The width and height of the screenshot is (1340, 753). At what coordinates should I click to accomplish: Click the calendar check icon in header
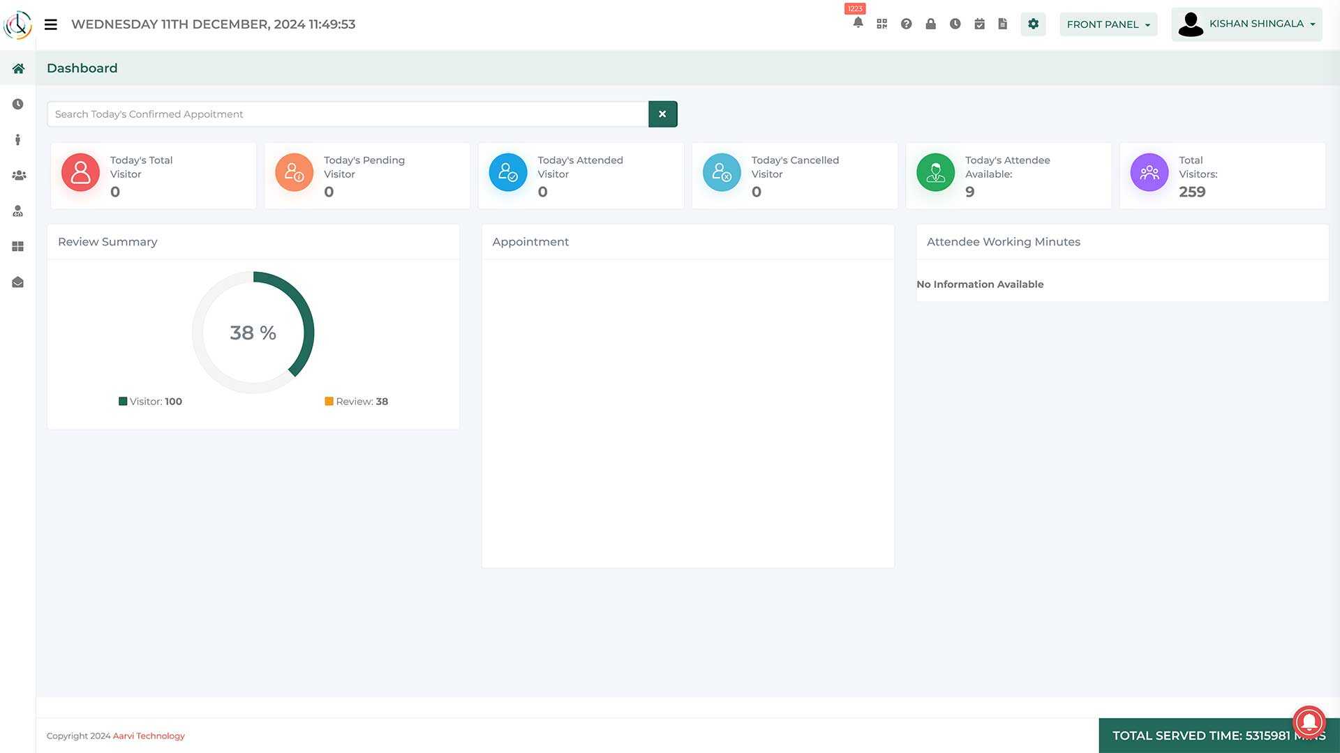click(979, 24)
